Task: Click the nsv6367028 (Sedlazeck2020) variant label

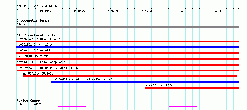Action: [x=38, y=39]
